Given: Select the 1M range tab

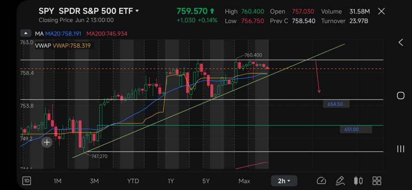Looking at the screenshot, I should (x=57, y=181).
